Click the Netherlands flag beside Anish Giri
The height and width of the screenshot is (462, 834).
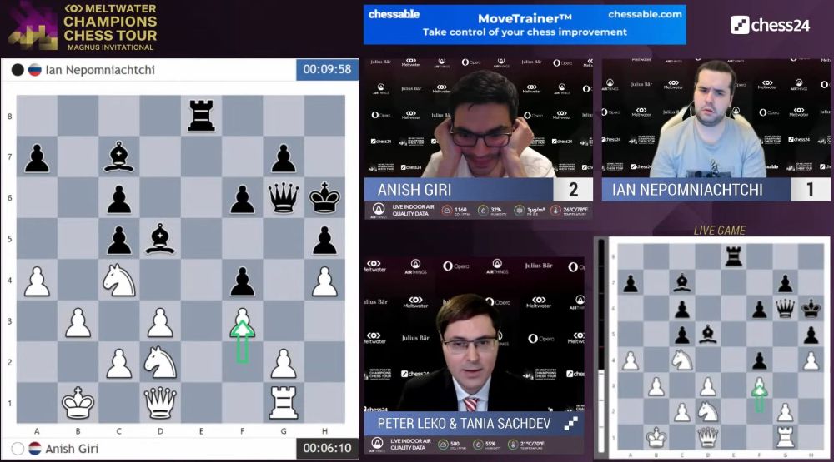pos(35,448)
